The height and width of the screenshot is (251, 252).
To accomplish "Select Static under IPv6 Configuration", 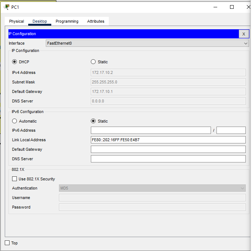I will click(x=93, y=121).
